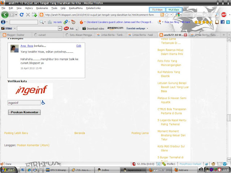
Task: Click the word verification input field
Action: click(x=24, y=103)
